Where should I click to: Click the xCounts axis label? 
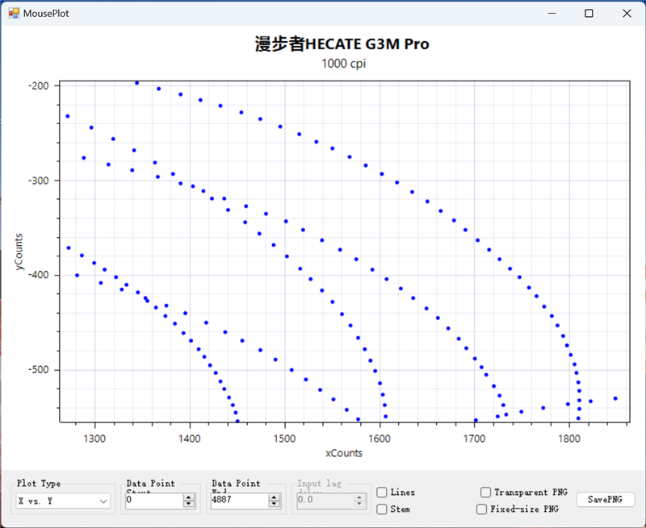(344, 453)
